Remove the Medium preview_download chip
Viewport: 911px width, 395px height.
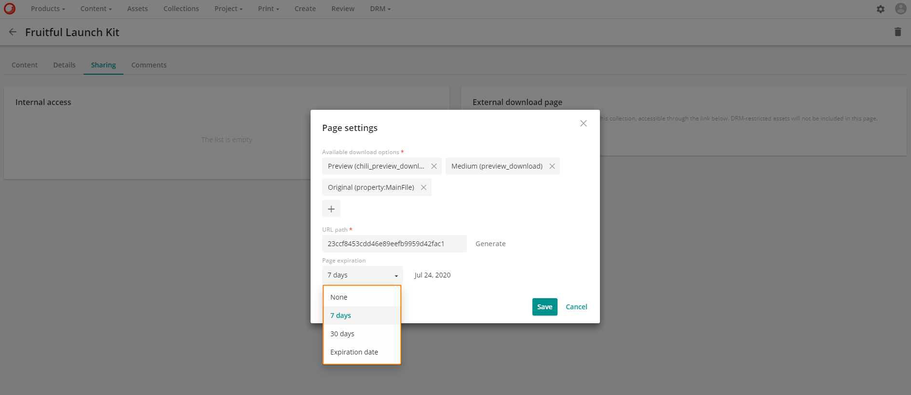click(x=552, y=166)
